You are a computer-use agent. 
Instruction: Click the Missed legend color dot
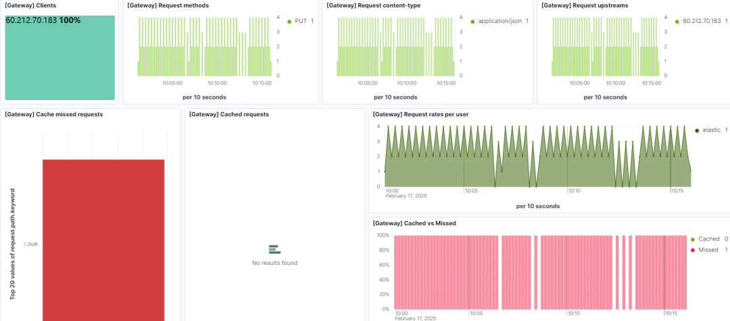[x=693, y=250]
